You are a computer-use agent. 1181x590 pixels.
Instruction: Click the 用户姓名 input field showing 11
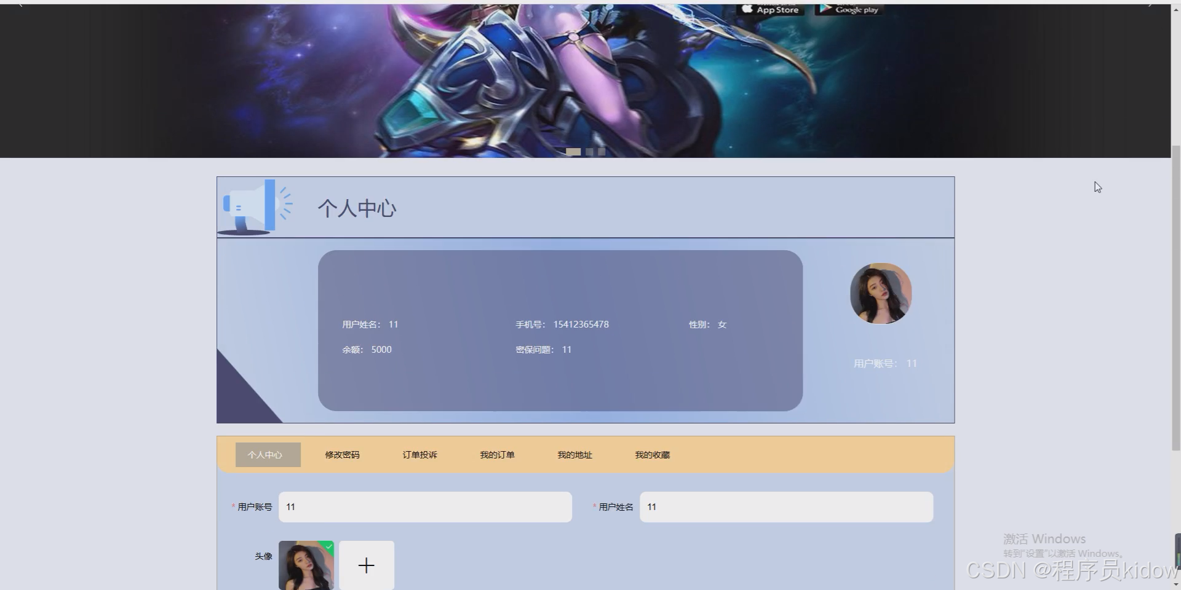pos(785,506)
